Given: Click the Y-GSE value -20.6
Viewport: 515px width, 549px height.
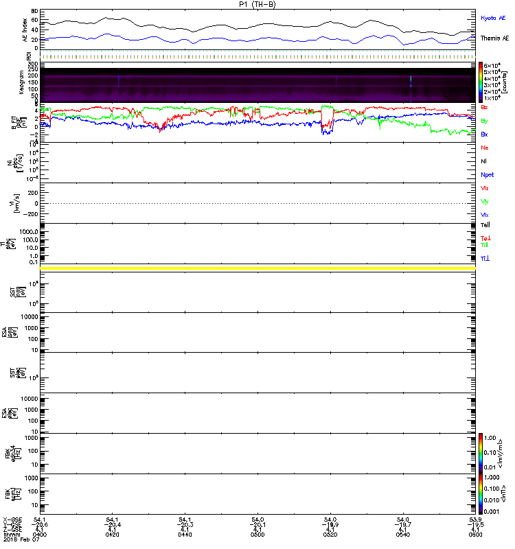Looking at the screenshot, I should (x=40, y=525).
